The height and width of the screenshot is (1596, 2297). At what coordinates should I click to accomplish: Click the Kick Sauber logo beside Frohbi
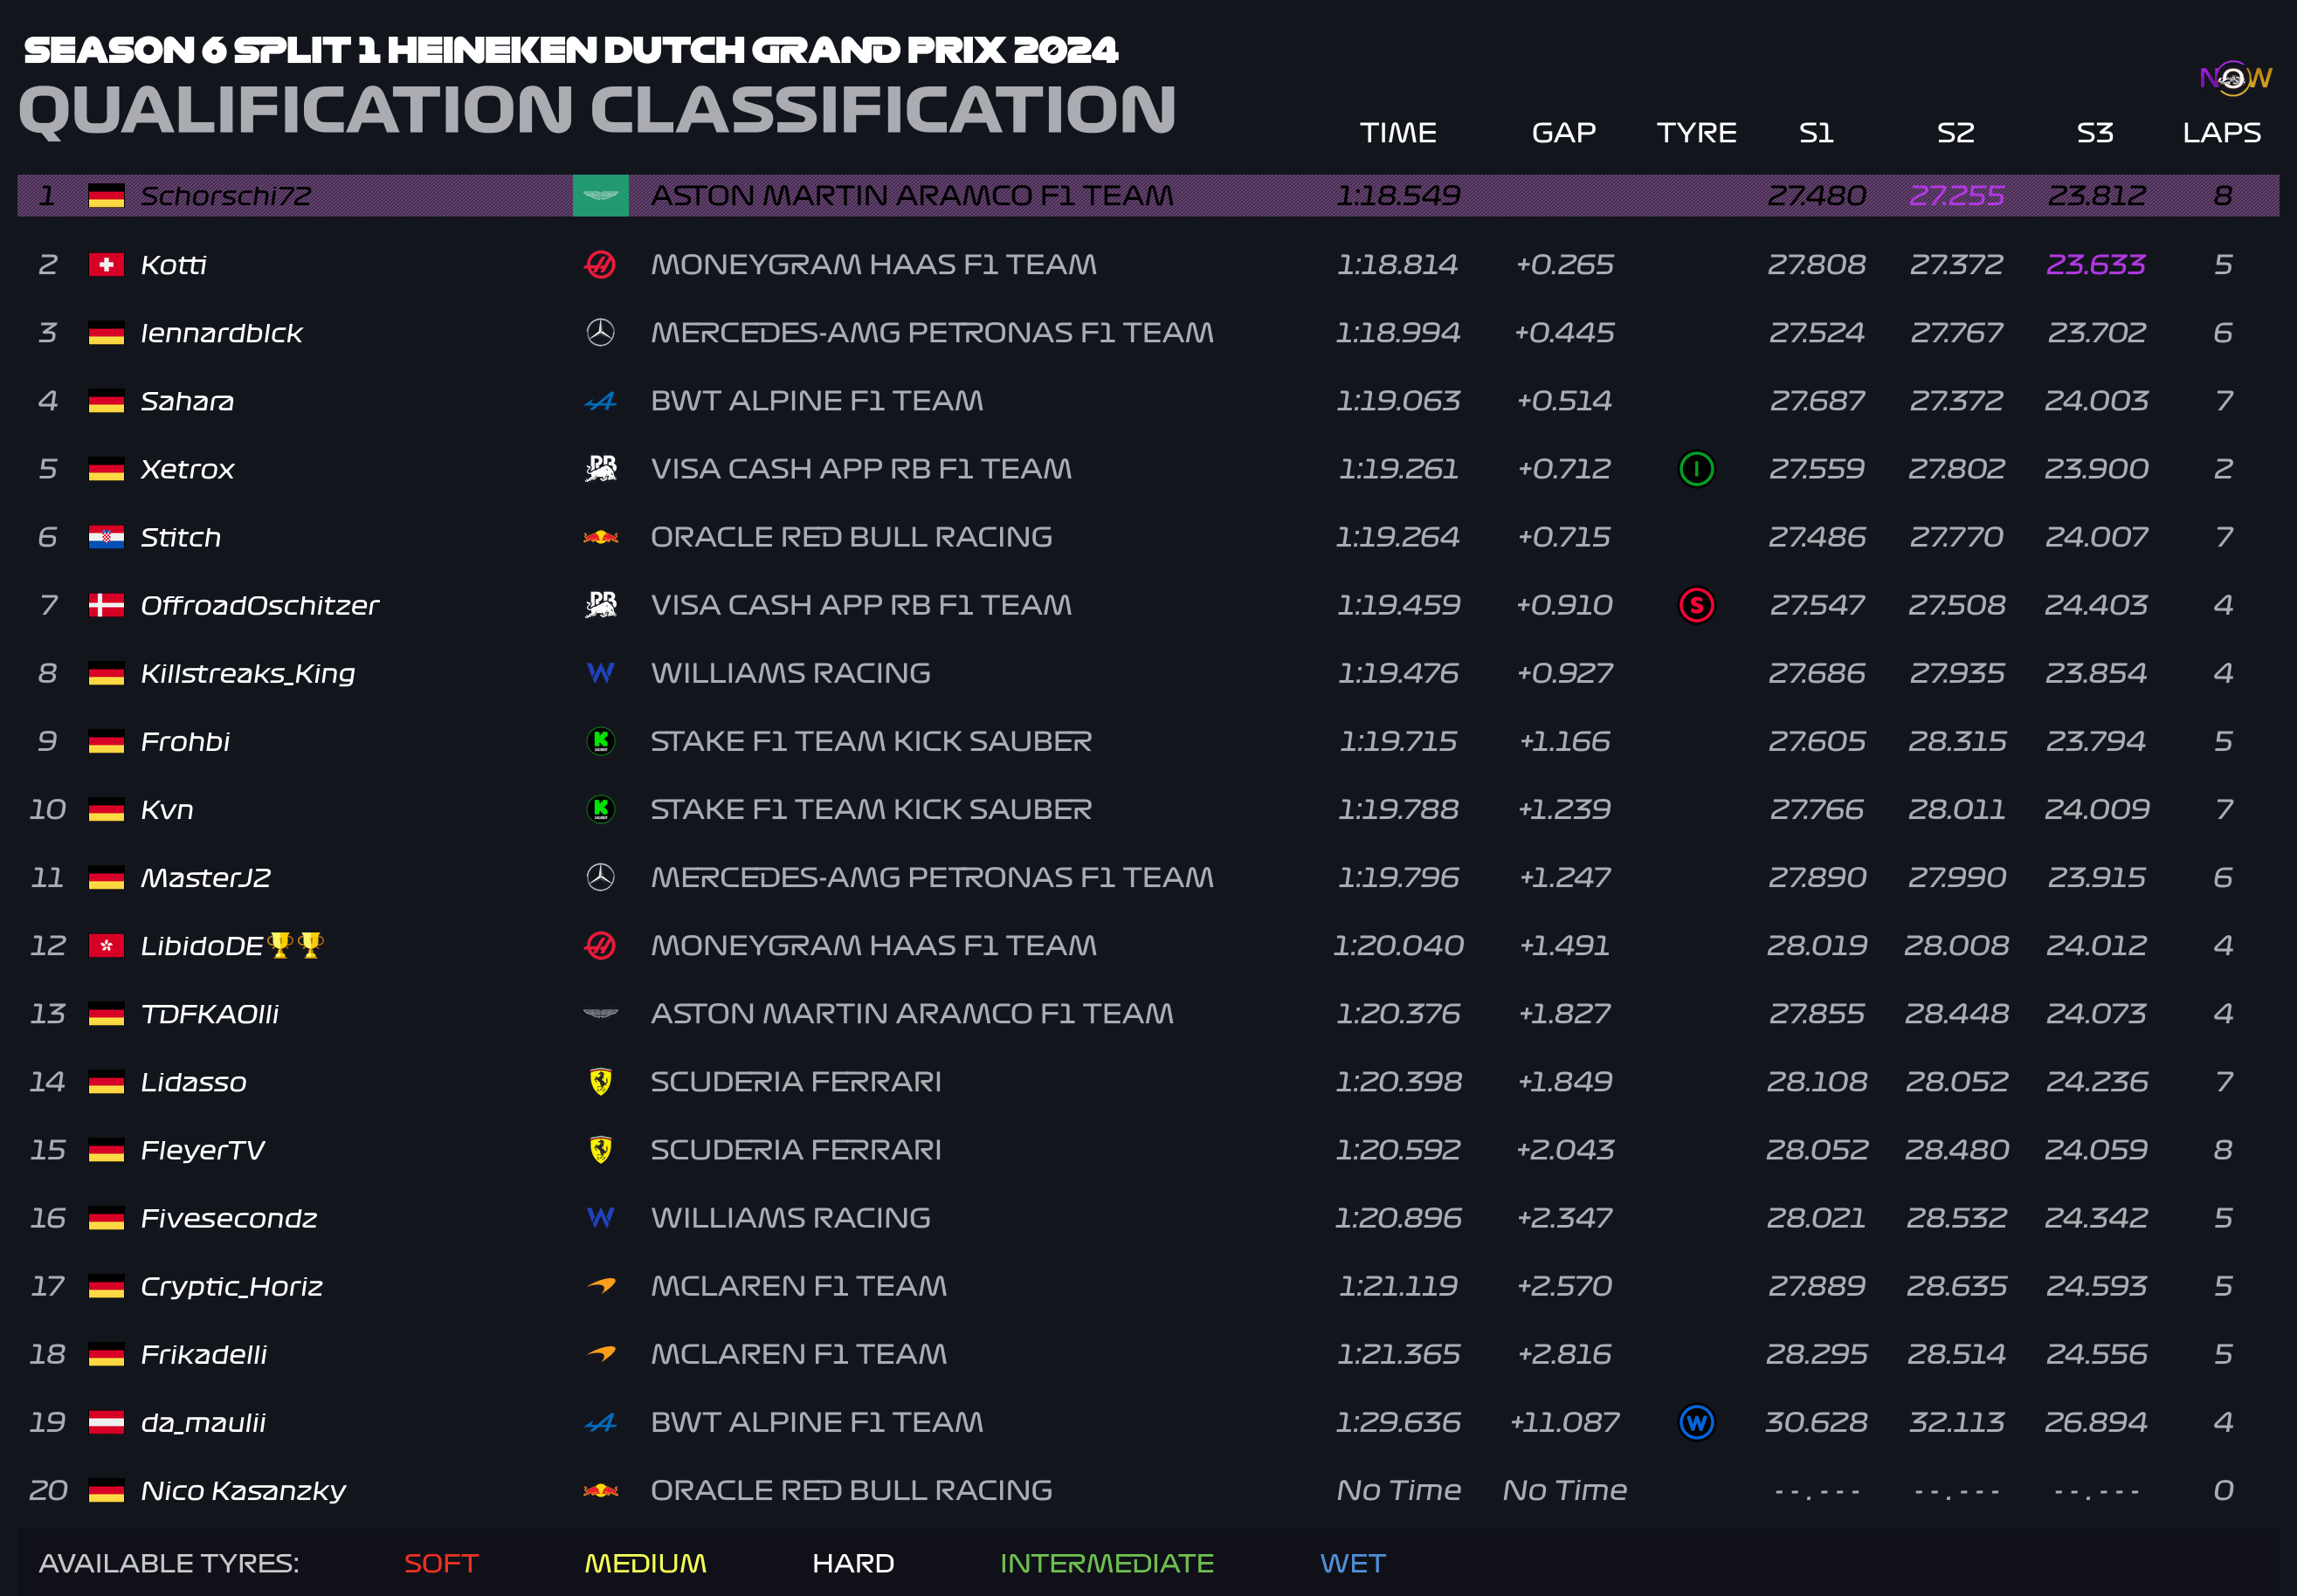pyautogui.click(x=600, y=741)
